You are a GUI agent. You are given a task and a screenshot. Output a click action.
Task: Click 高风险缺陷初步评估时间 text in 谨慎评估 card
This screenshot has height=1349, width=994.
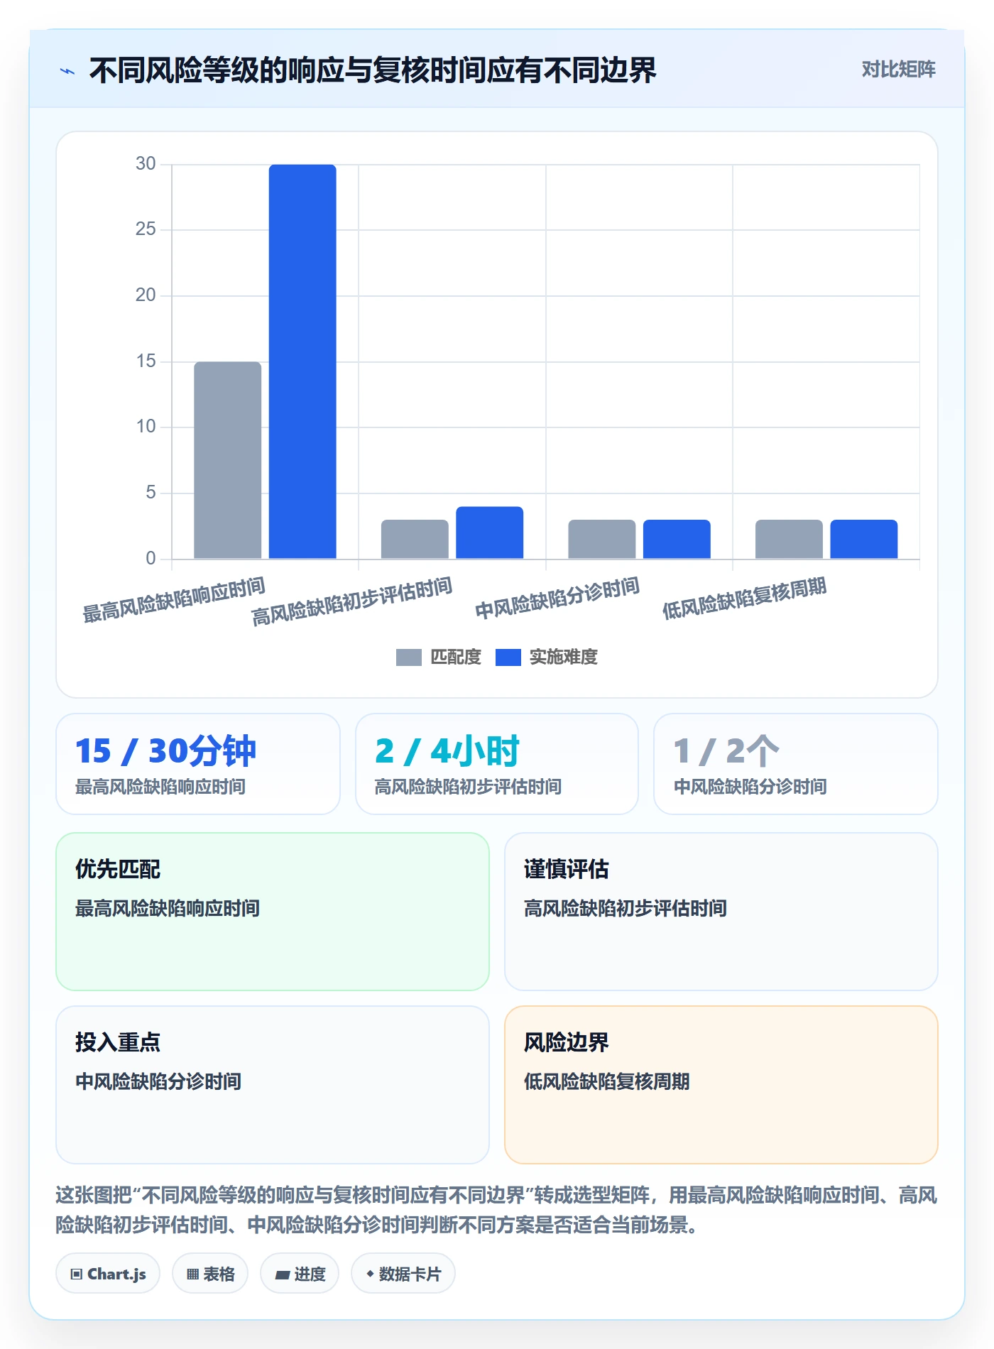pyautogui.click(x=626, y=908)
